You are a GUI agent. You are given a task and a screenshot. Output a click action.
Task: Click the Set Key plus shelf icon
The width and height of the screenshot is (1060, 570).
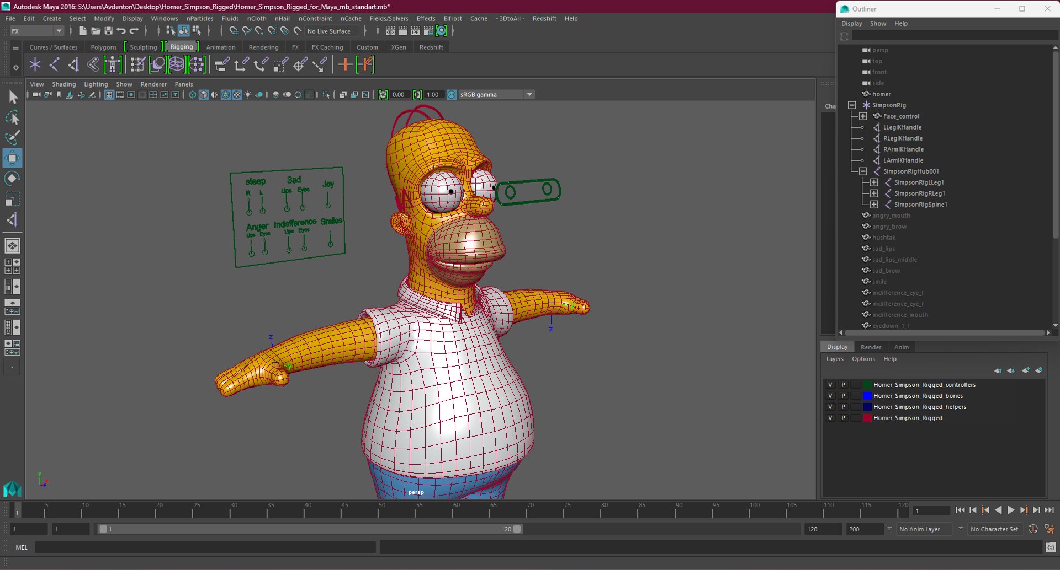click(345, 64)
